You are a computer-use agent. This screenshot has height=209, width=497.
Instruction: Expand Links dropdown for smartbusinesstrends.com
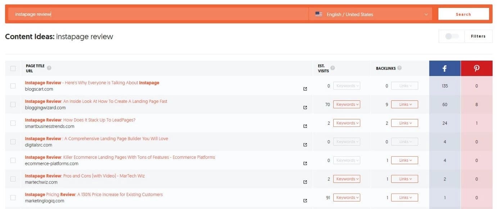pos(405,123)
